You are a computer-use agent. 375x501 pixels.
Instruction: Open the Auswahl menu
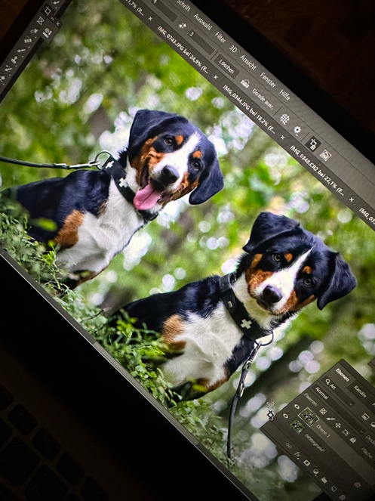point(202,21)
